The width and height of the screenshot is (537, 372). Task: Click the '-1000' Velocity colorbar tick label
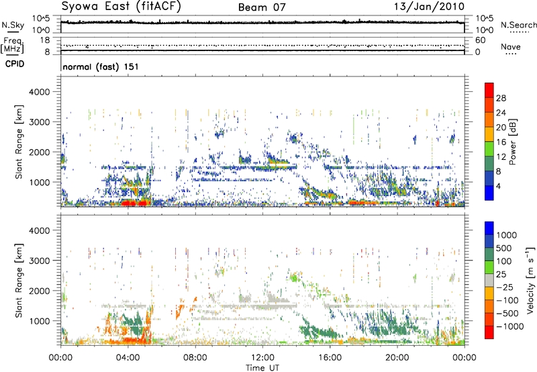tap(509, 326)
